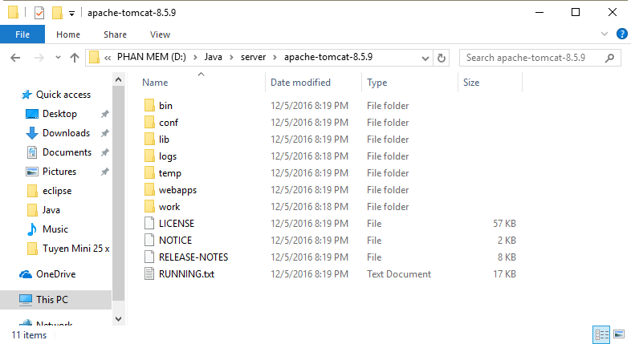Click the work folder icon
The width and height of the screenshot is (631, 344).
149,207
